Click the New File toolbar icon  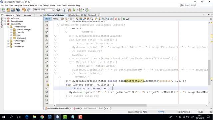(4, 10)
